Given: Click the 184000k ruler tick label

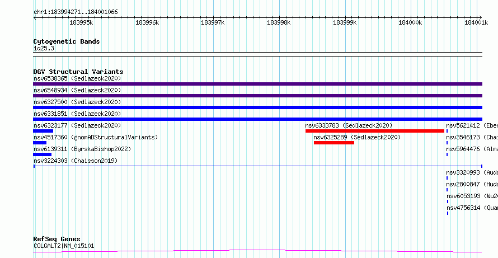Looking at the screenshot, I should point(410,22).
